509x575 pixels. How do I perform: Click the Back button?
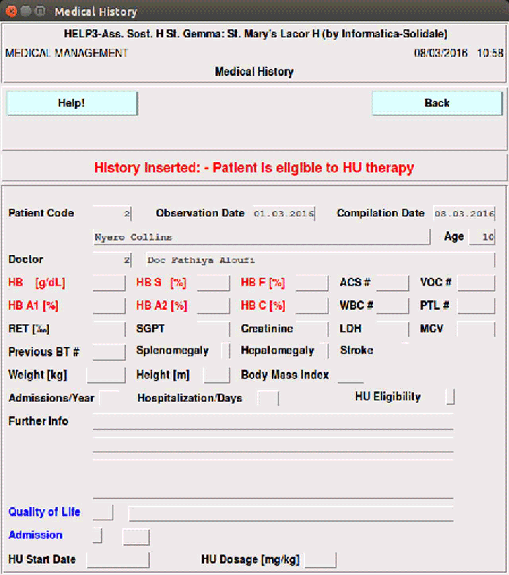[437, 103]
